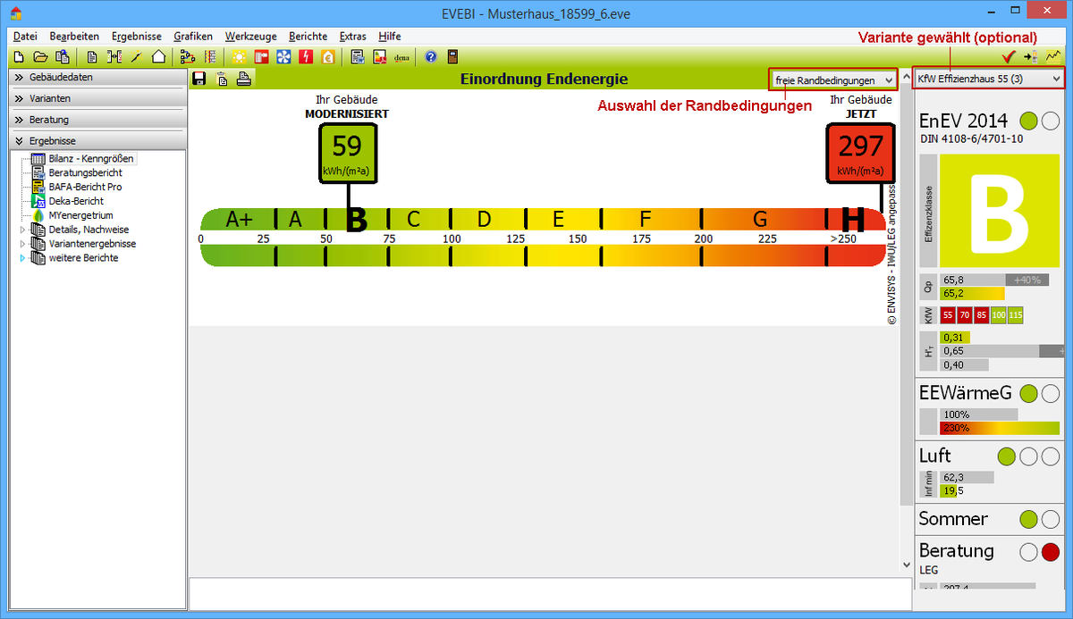This screenshot has width=1073, height=619.
Task: Open the Grafiken menu
Action: pyautogui.click(x=193, y=37)
